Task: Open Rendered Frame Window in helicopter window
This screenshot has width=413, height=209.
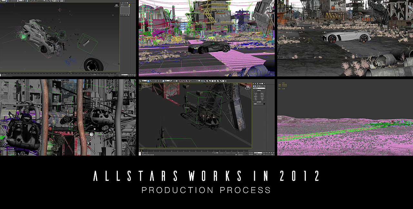Action: (223, 81)
